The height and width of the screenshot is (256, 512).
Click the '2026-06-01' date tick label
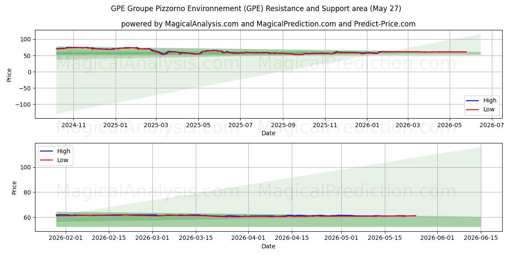click(438, 238)
